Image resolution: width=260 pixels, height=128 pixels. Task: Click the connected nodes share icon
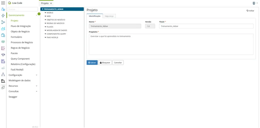[x=3, y=22]
